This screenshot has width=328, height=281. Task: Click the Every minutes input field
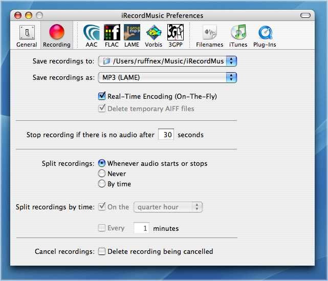click(x=141, y=228)
